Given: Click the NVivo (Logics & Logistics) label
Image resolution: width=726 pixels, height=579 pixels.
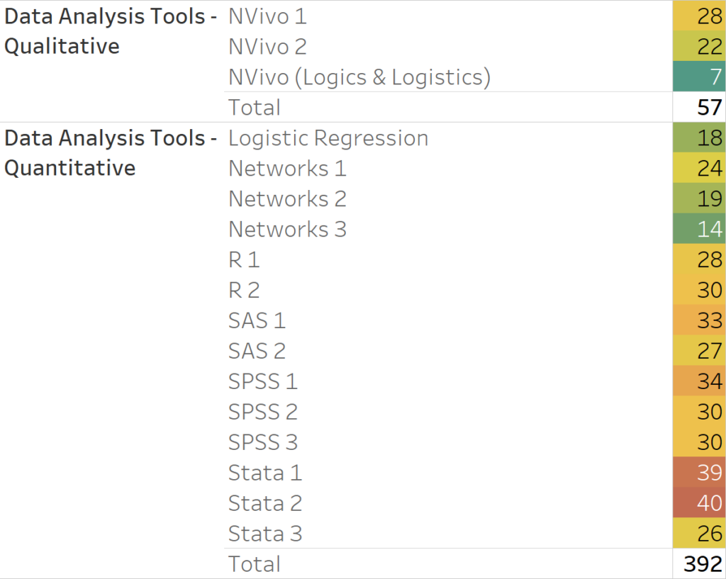Looking at the screenshot, I should [359, 77].
